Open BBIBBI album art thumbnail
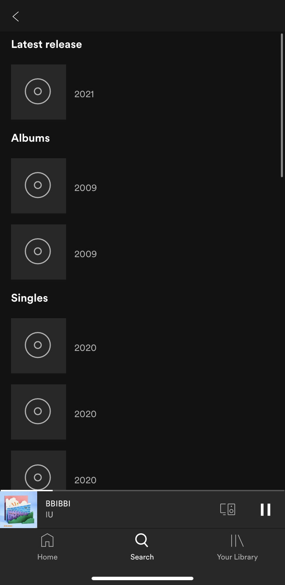The height and width of the screenshot is (585, 285). [19, 510]
